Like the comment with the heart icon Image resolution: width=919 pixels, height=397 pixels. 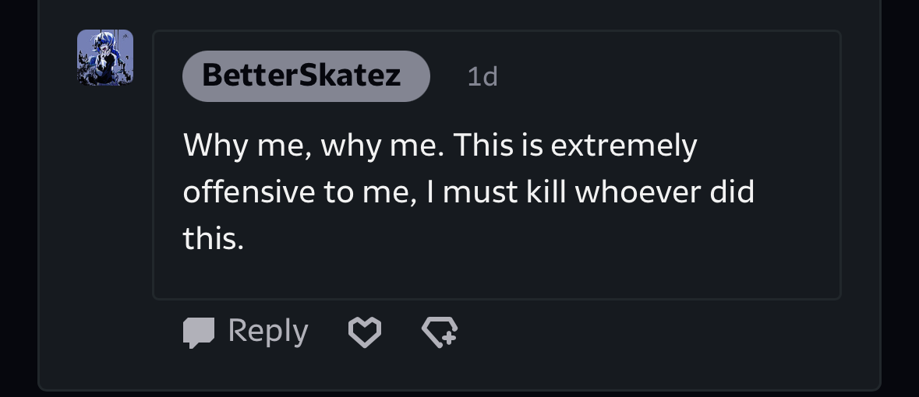pyautogui.click(x=364, y=332)
